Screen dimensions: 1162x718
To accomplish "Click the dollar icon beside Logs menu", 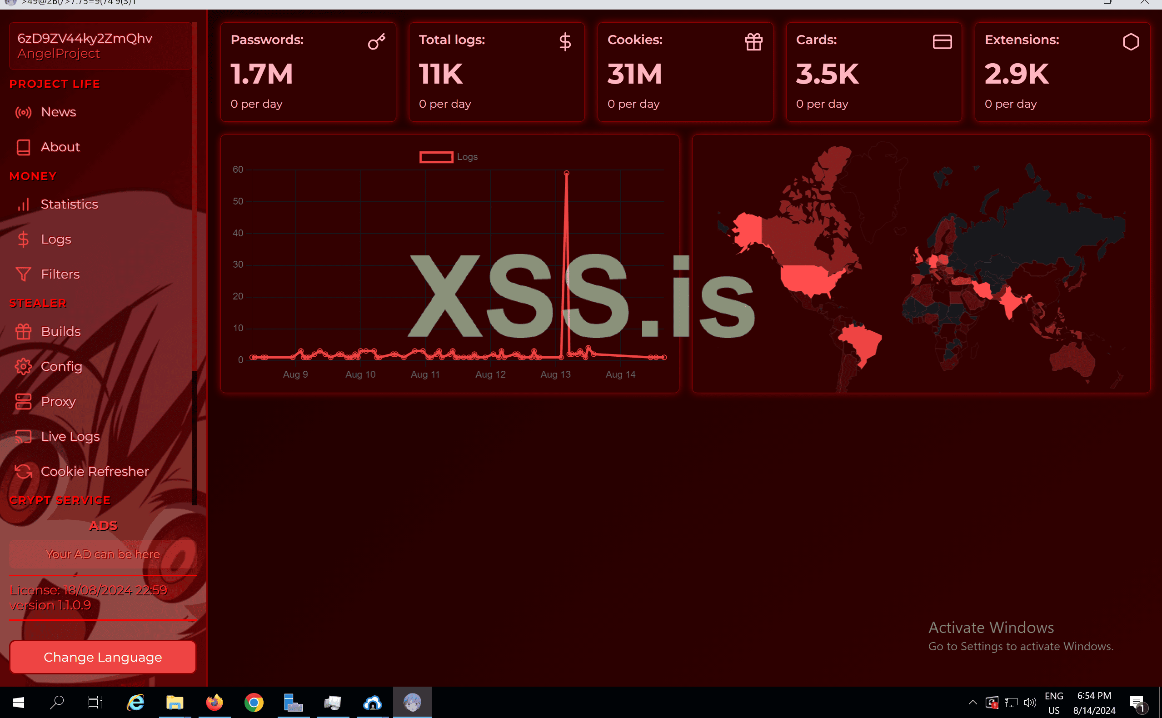I will tap(23, 239).
